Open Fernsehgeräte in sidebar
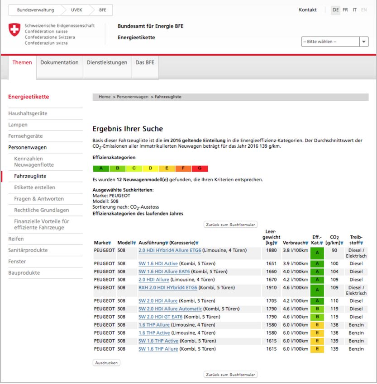Viewport: 377px width, 384px height. point(25,136)
